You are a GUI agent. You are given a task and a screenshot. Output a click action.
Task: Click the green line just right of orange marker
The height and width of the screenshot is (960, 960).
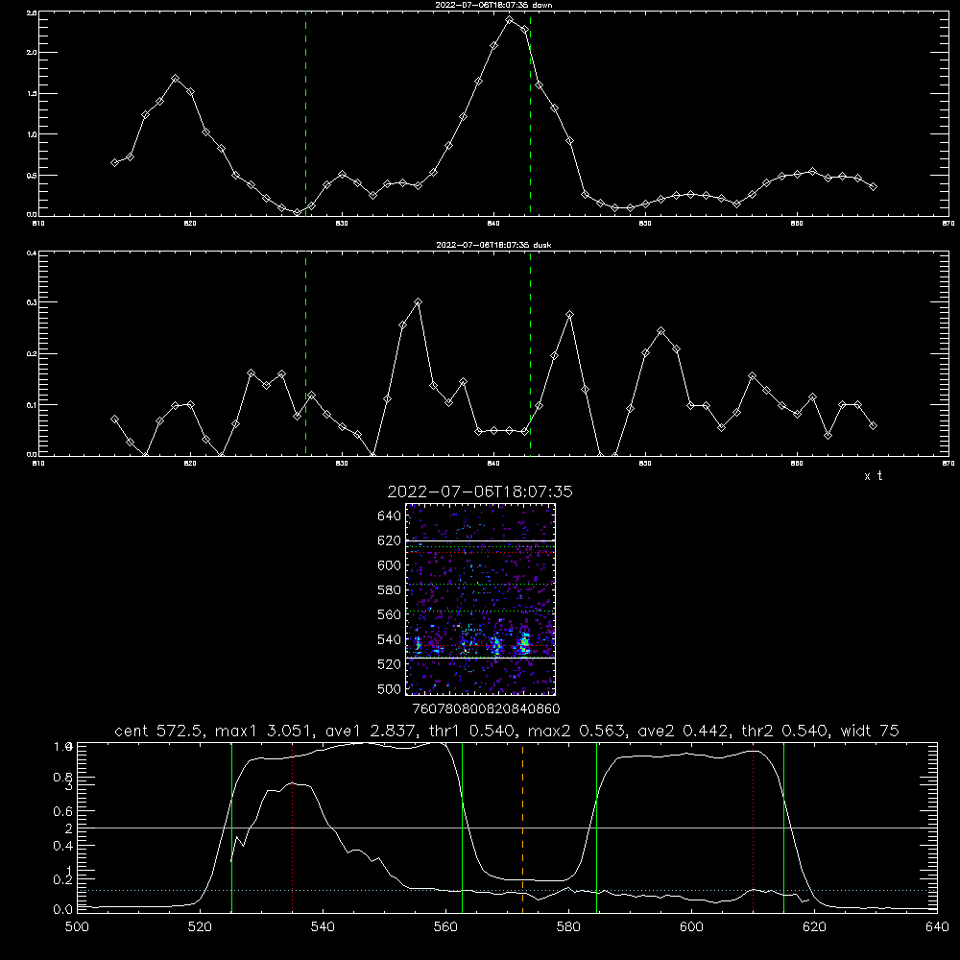click(596, 828)
